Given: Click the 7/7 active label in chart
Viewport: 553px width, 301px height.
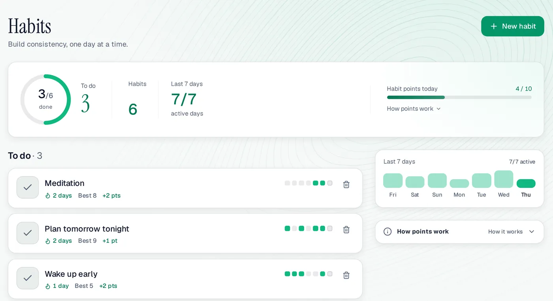Looking at the screenshot, I should pos(522,162).
